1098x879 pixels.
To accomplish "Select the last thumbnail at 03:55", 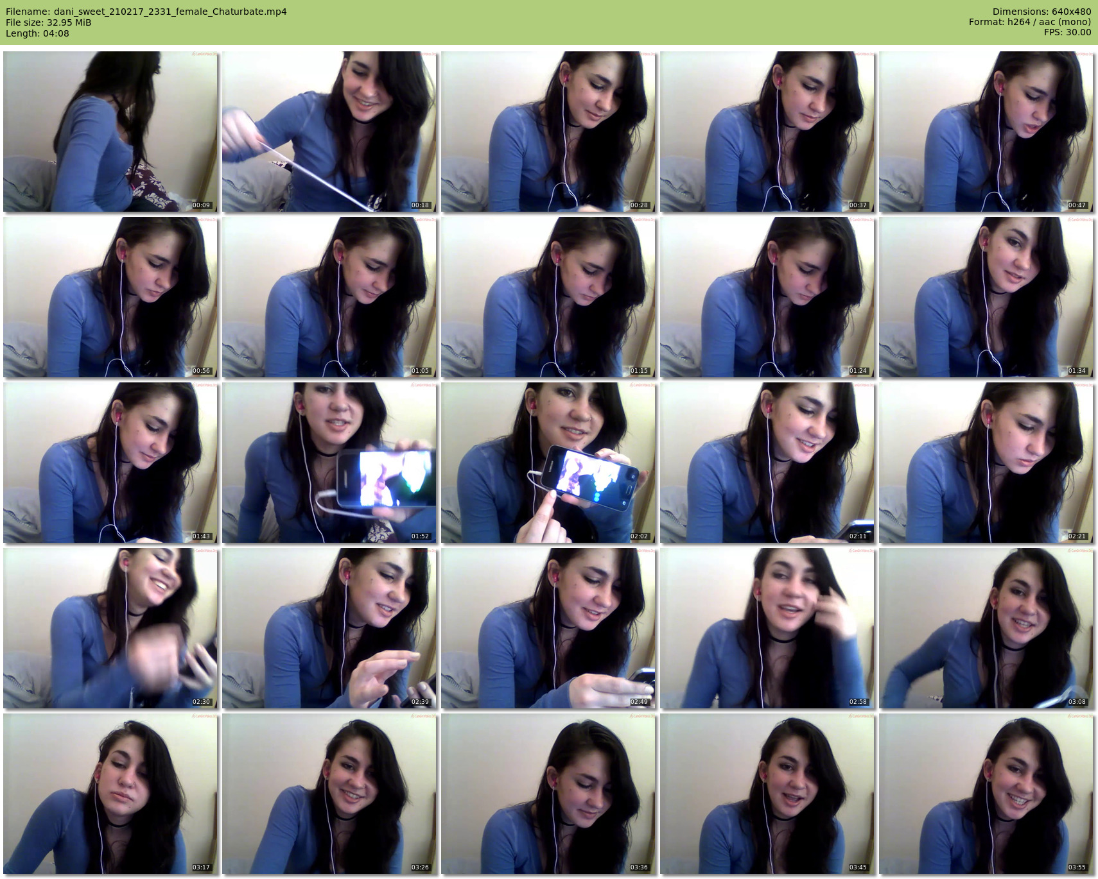I will 986,794.
